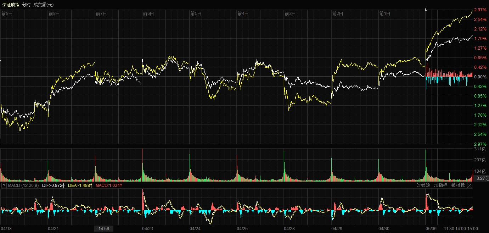Open 改参数 to modify indicator parameters

[423, 185]
